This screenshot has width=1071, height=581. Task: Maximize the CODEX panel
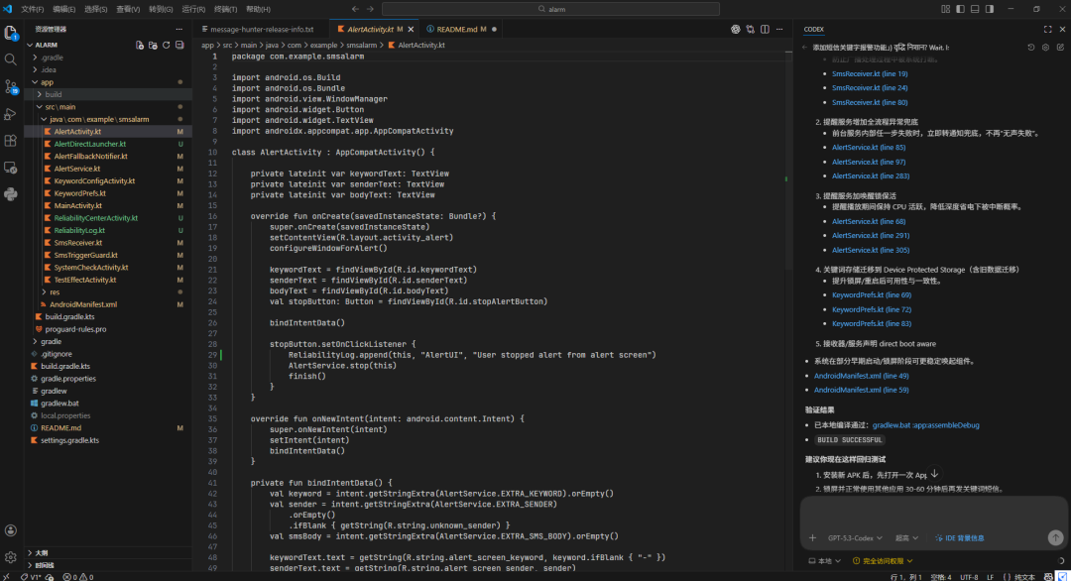[1048, 30]
